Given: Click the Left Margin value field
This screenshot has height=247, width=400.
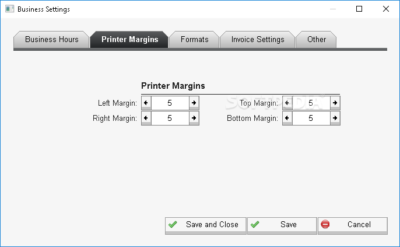Looking at the screenshot, I should coord(170,103).
